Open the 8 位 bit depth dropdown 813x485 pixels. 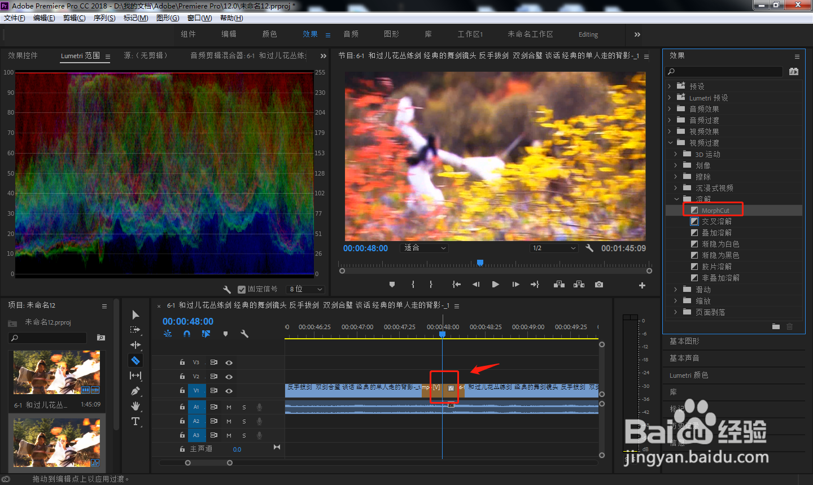point(305,289)
